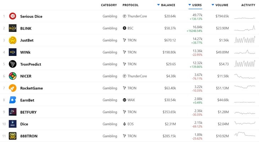Open the Serious Dice app logo
The height and width of the screenshot is (142, 259).
click(12, 16)
